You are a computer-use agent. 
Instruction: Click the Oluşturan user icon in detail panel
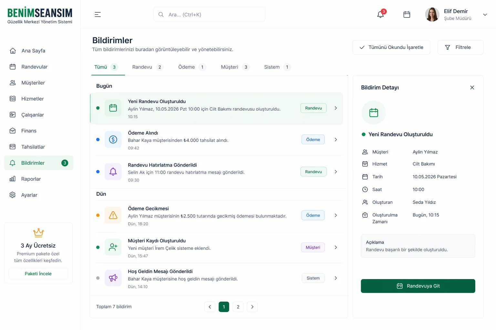[x=365, y=202]
